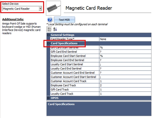Screen dimensions: 153x118
Task: Click the General Settings header text
Action: point(63,35)
